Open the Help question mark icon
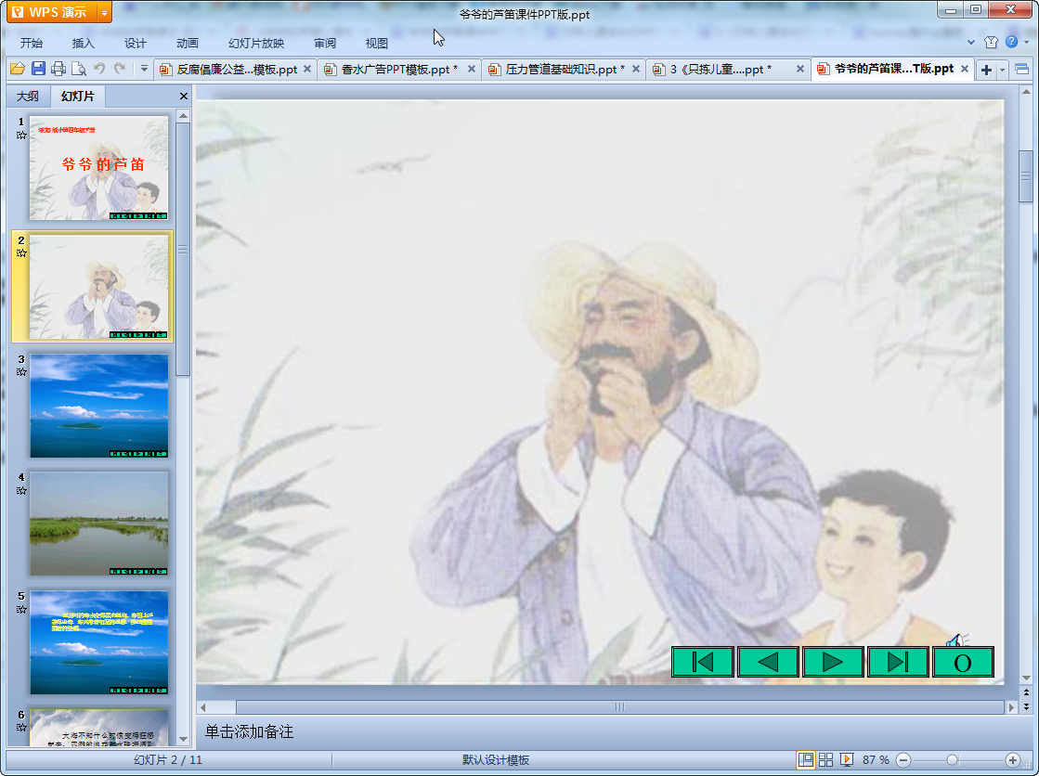Viewport: 1039px width, 776px height. [1011, 42]
